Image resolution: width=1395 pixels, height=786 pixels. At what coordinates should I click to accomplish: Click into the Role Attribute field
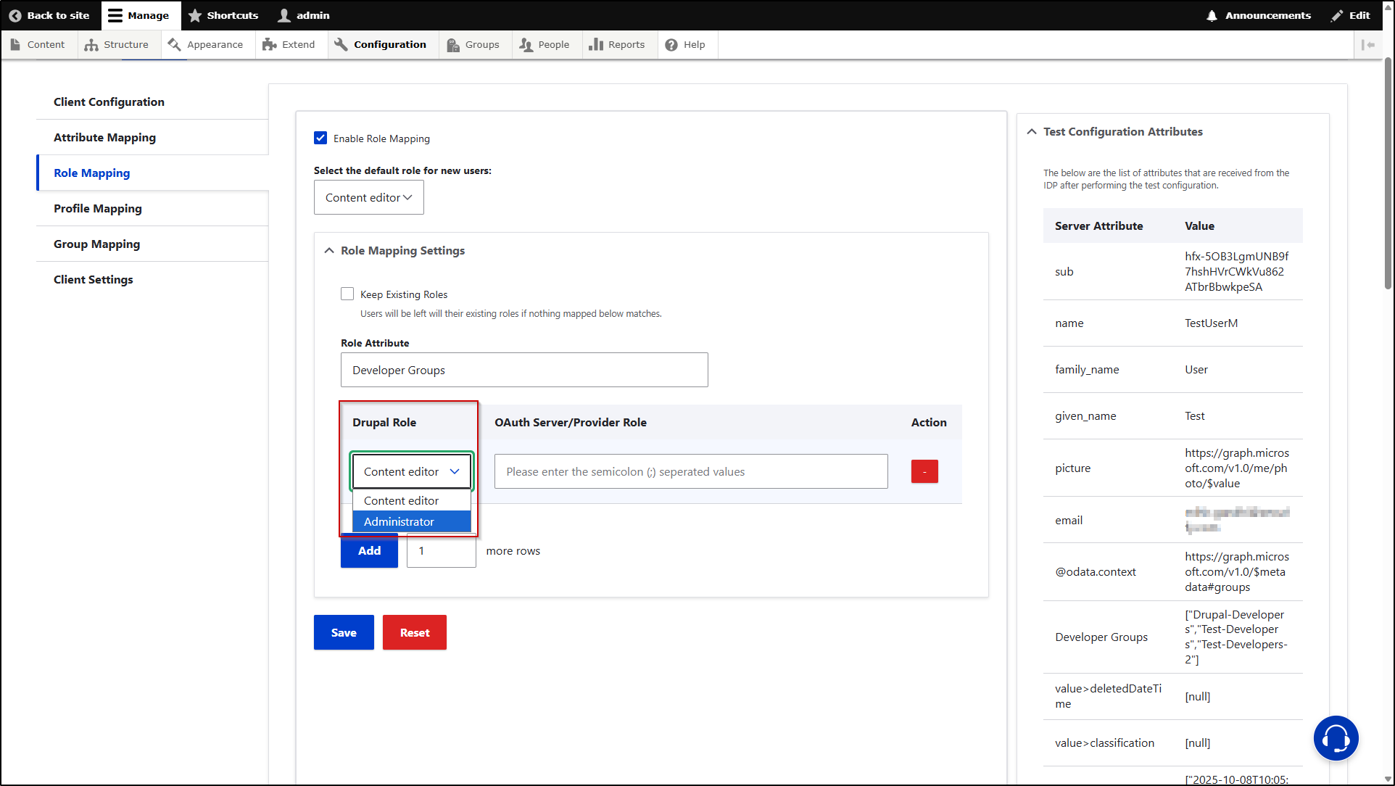[x=524, y=370]
